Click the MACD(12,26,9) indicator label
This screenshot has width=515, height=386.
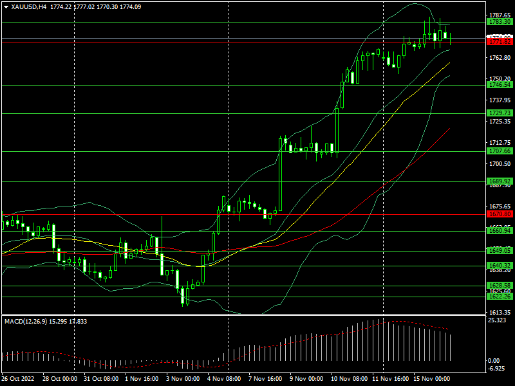point(26,322)
